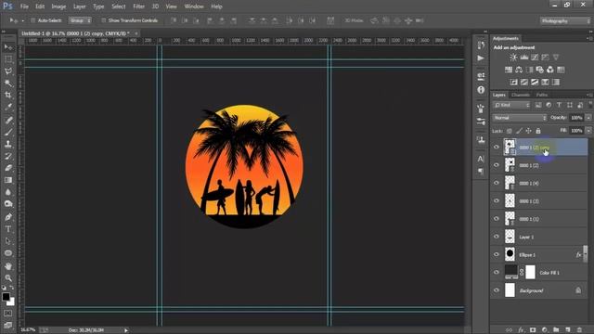The width and height of the screenshot is (594, 334).
Task: Click the Color Fill 1 layer mask thumbnail
Action: 530,272
